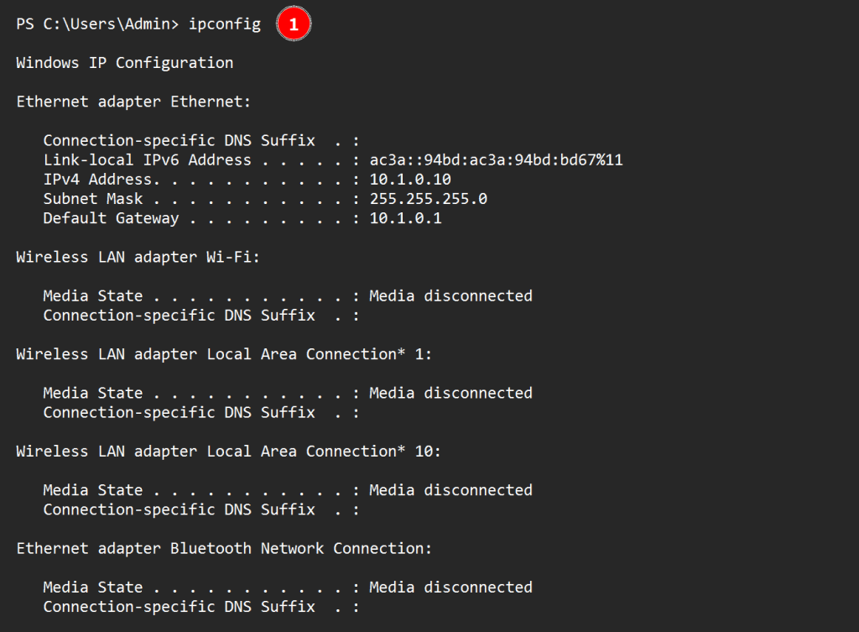The height and width of the screenshot is (632, 859).
Task: Click the Ethernet adapter Ethernet heading
Action: click(133, 102)
